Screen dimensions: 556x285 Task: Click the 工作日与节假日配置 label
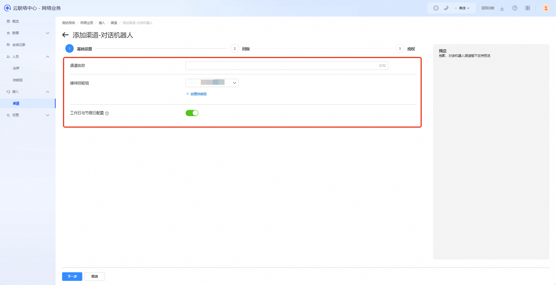coord(87,113)
